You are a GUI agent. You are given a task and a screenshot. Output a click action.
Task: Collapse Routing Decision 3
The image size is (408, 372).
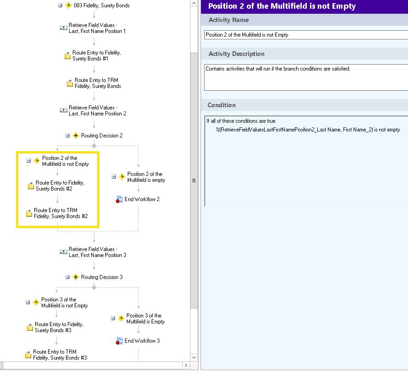[x=67, y=277]
